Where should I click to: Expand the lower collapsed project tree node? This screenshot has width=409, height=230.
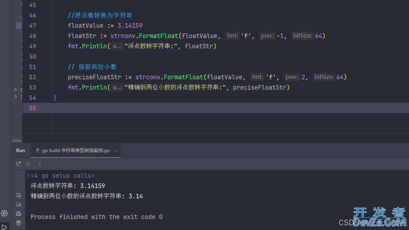(16, 97)
